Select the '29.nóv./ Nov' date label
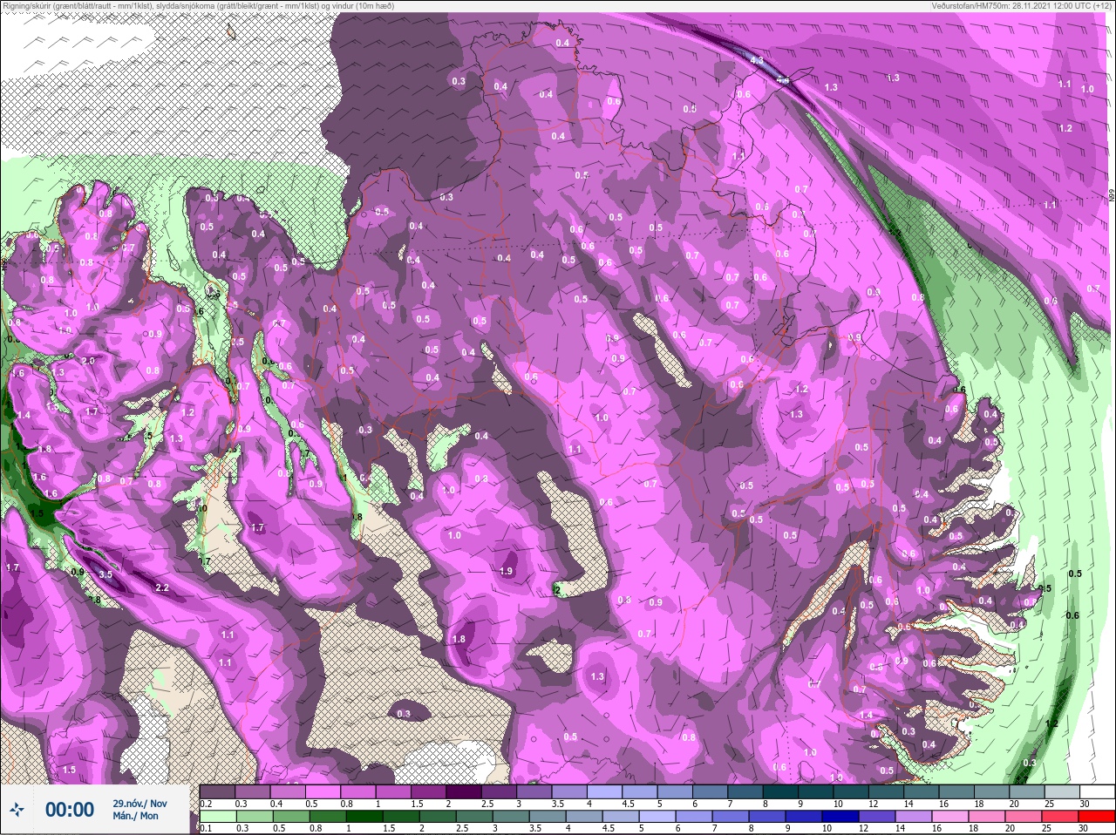Image resolution: width=1116 pixels, height=835 pixels. (139, 804)
